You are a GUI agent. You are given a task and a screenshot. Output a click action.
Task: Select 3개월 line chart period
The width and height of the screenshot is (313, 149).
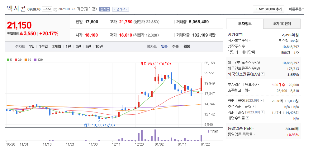[x=57, y=47]
